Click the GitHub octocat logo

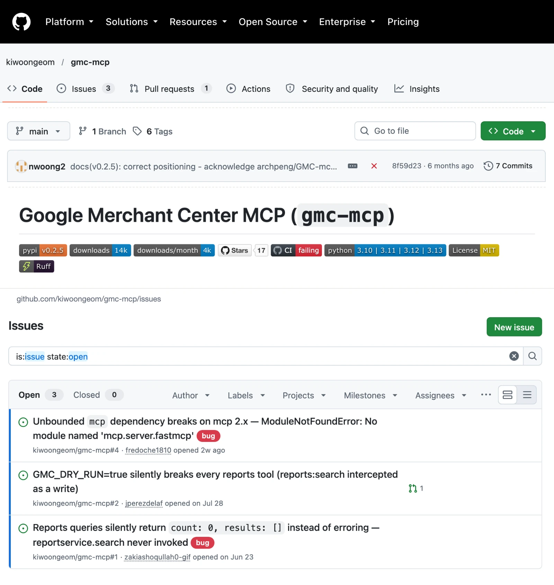click(x=21, y=22)
